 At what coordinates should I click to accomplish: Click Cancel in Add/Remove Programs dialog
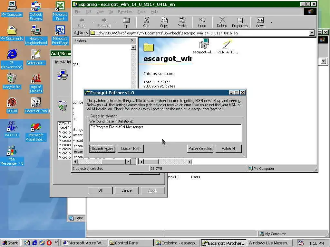pos(127,190)
